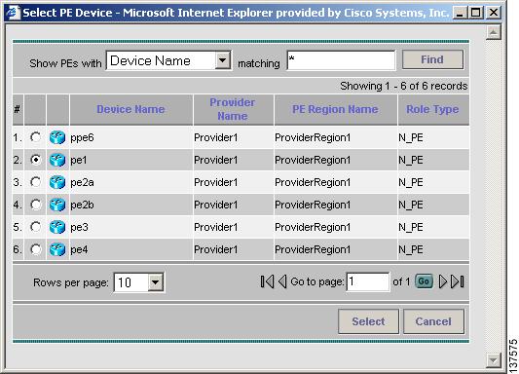Click the router icon for ppe6

57,137
